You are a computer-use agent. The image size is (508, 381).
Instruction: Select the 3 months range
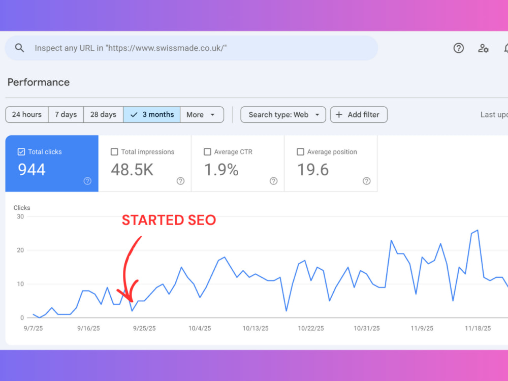pos(151,115)
